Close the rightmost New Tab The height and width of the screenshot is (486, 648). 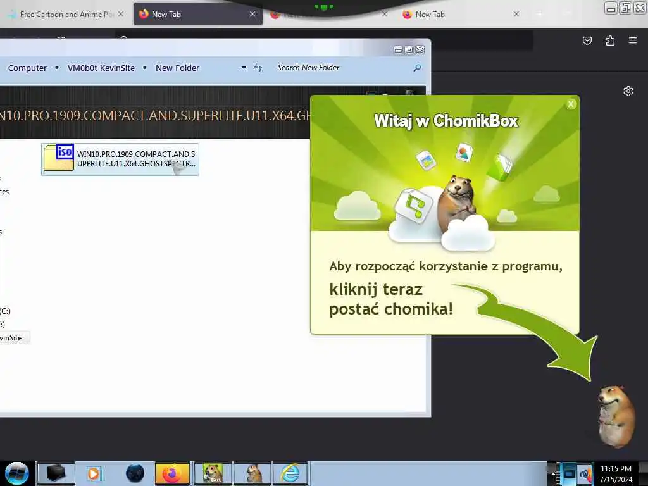[x=516, y=14]
